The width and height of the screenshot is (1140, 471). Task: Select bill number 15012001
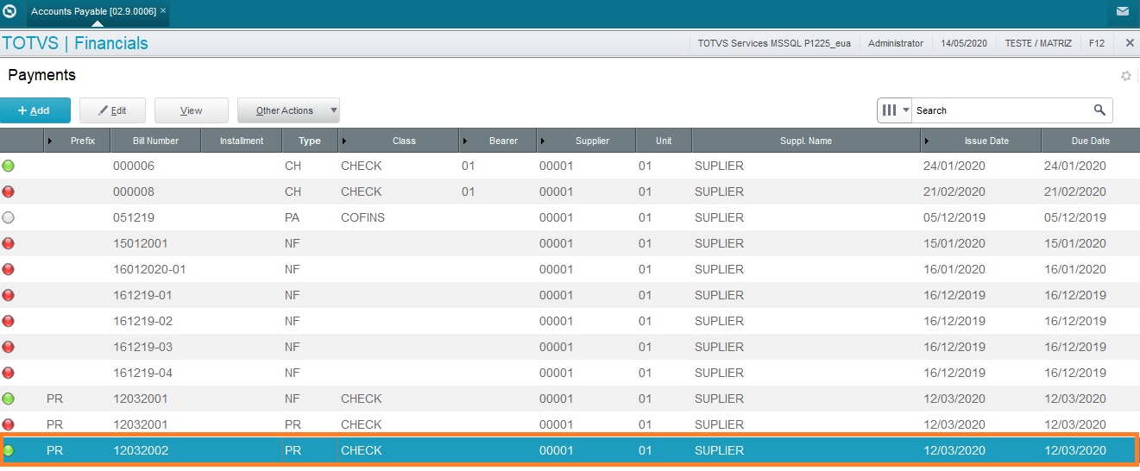(141, 243)
